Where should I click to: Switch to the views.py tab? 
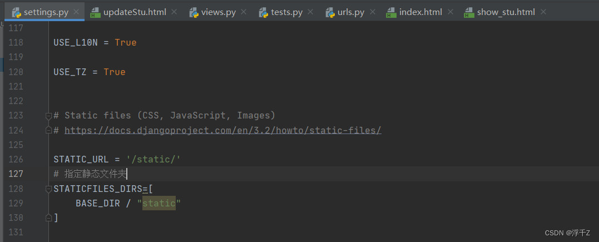[219, 12]
